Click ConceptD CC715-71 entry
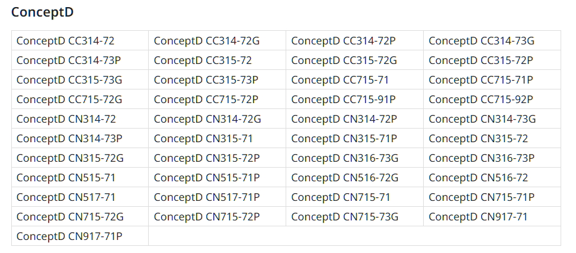Image resolution: width=576 pixels, height=253 pixels. [x=354, y=79]
